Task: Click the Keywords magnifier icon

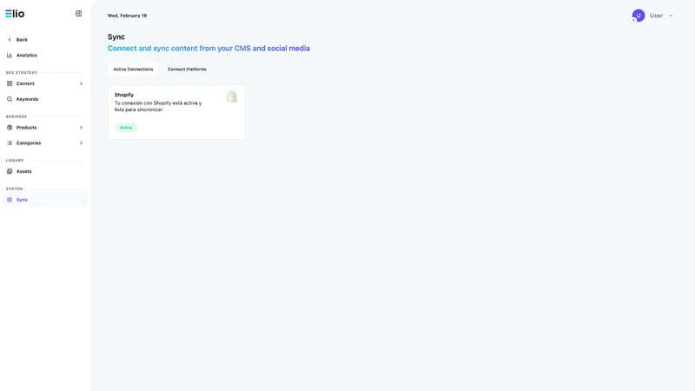Action: point(10,99)
